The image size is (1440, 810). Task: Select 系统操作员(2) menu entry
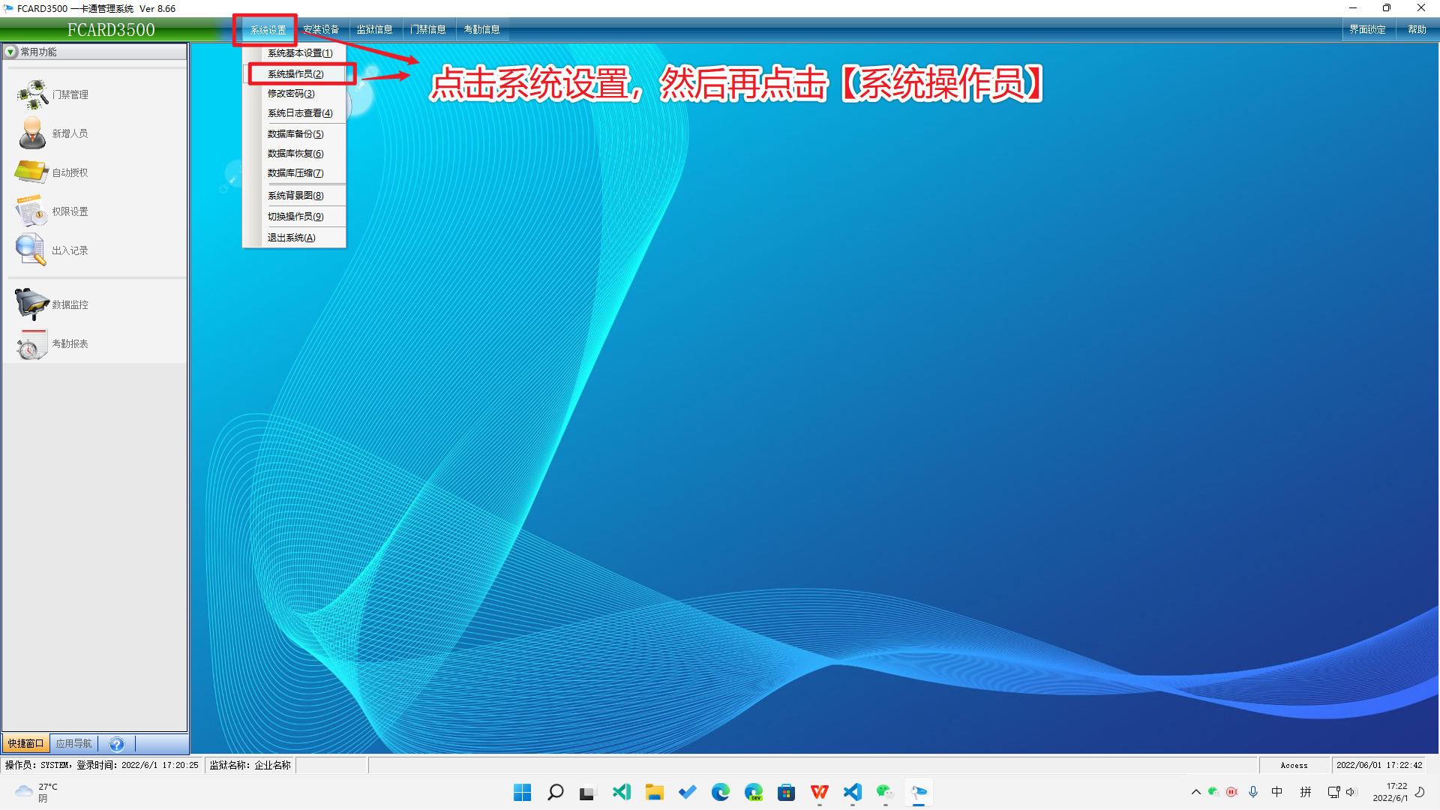296,73
